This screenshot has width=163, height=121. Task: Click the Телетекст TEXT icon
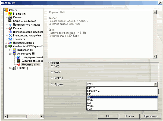[10, 39]
